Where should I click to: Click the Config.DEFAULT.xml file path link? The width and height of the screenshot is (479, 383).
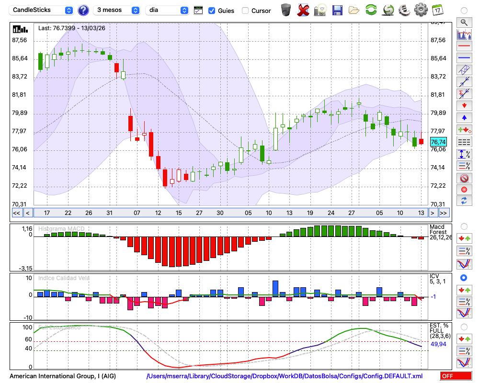pyautogui.click(x=285, y=376)
